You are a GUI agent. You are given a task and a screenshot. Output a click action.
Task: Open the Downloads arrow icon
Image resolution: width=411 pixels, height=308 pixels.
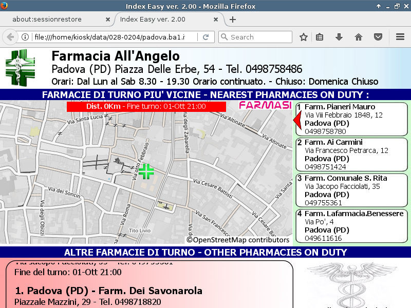point(339,37)
